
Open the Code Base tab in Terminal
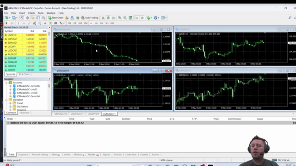pyautogui.click(x=131, y=154)
